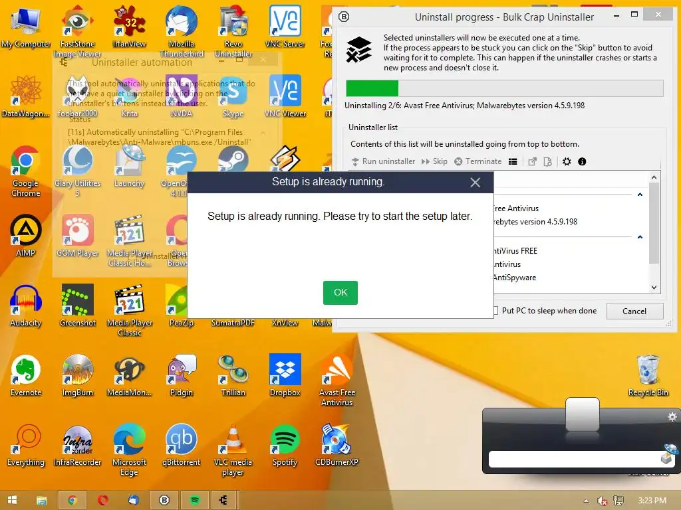Open File Explorer from taskbar
This screenshot has width=681, height=510.
(x=41, y=501)
